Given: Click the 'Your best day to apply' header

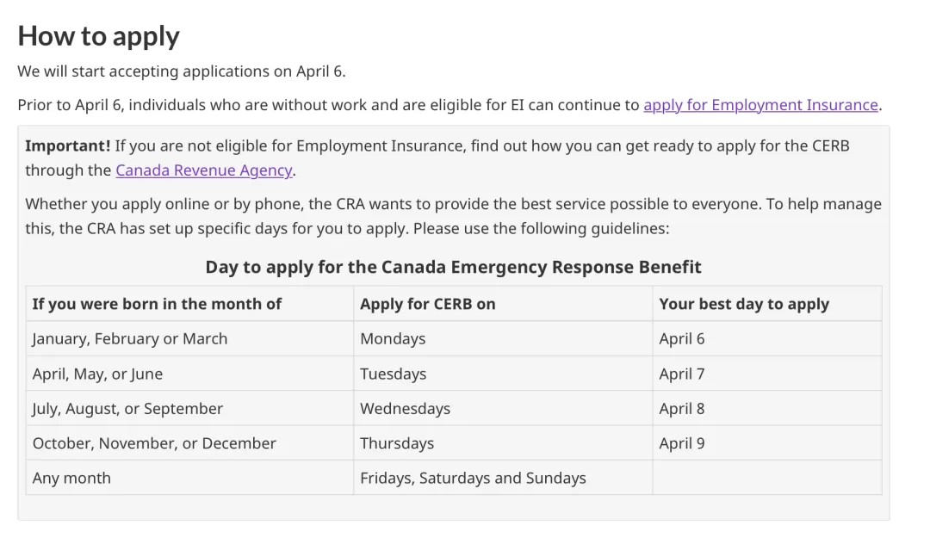Looking at the screenshot, I should tap(767, 304).
